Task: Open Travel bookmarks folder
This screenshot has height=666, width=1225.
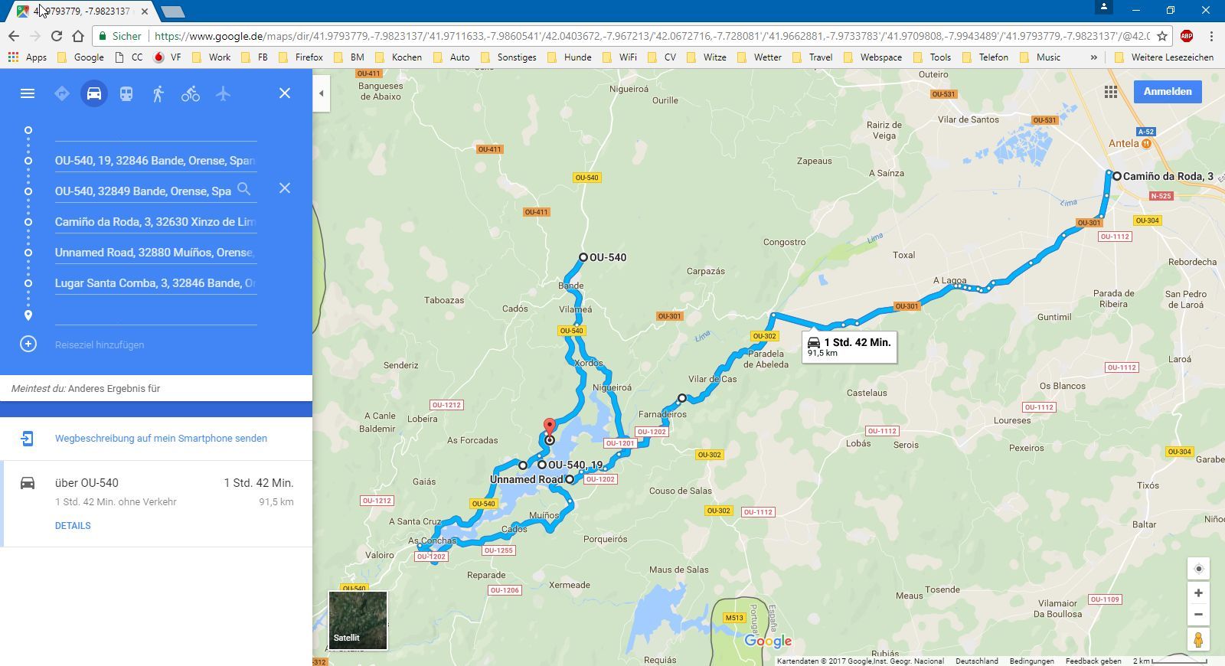Action: [812, 57]
